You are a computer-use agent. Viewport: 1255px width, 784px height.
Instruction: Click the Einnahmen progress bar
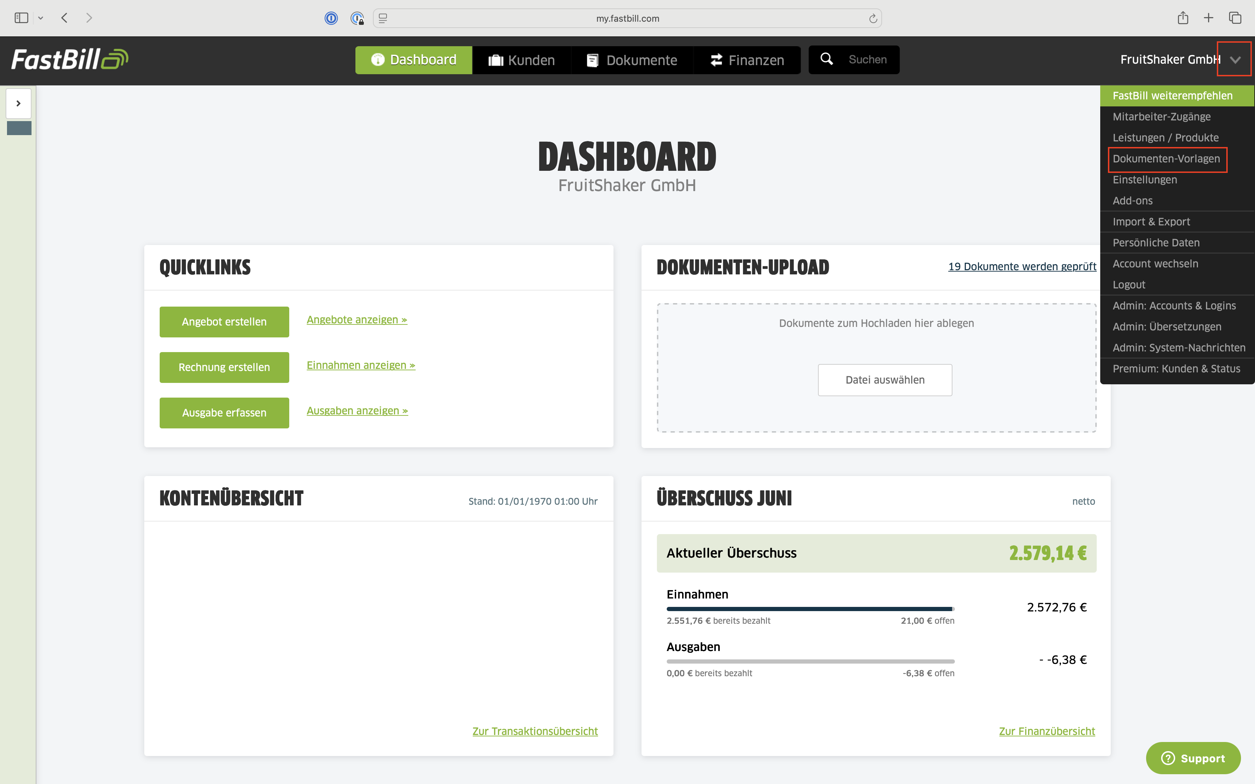pos(811,609)
